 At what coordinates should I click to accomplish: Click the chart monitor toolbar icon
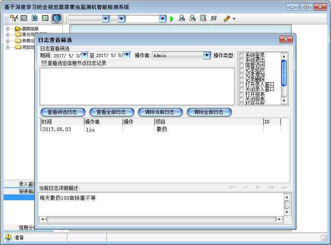point(45,19)
